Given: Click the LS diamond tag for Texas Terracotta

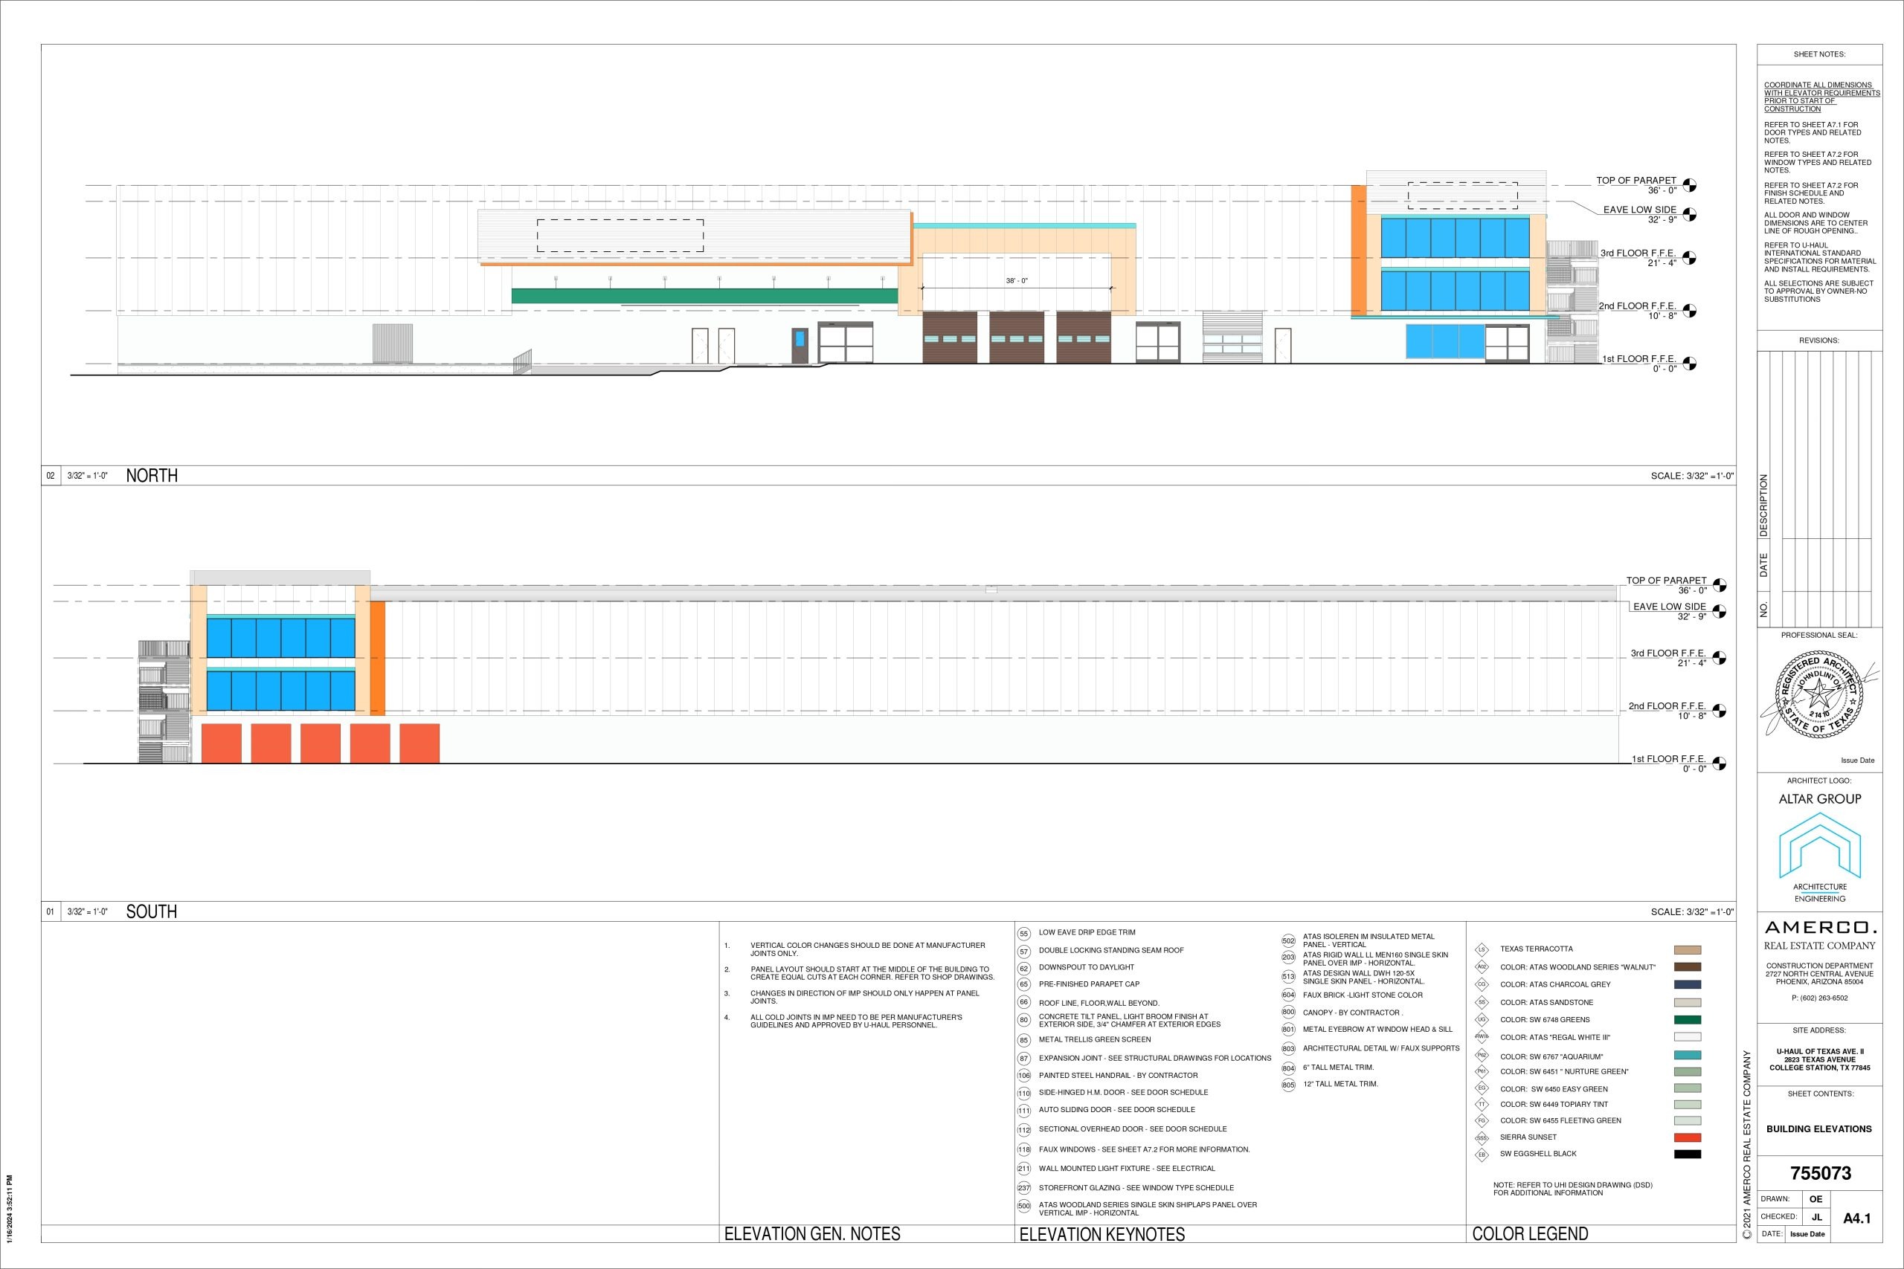Looking at the screenshot, I should point(1482,950).
